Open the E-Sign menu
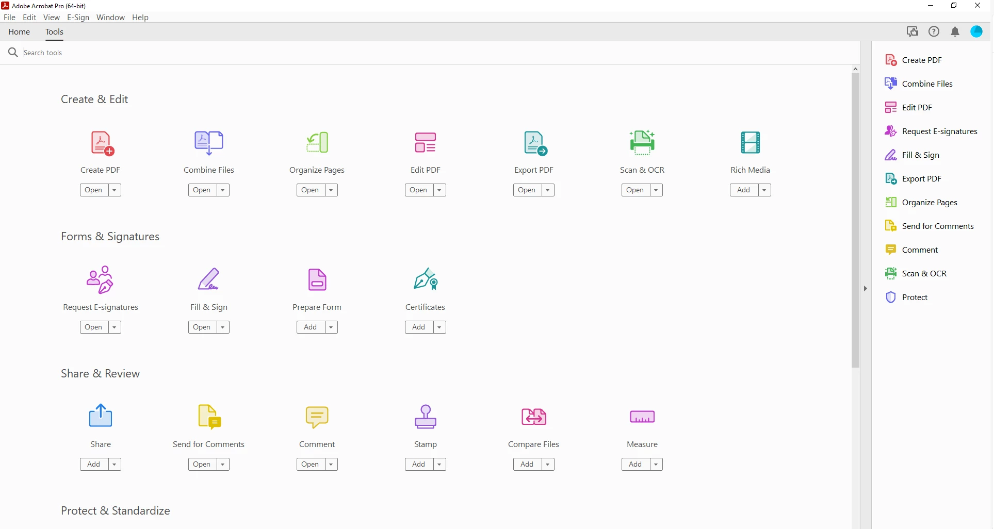This screenshot has height=529, width=994. [78, 18]
